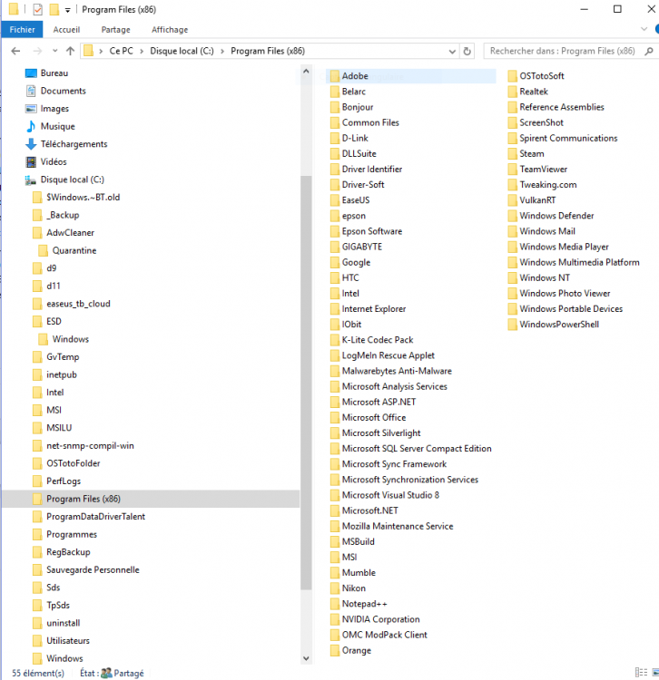659x680 pixels.
Task: Click the GIGABYTE folder icon
Action: (x=335, y=247)
